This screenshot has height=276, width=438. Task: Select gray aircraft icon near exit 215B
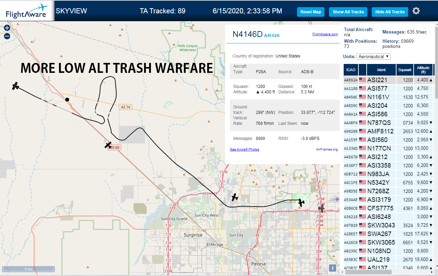(x=321, y=208)
